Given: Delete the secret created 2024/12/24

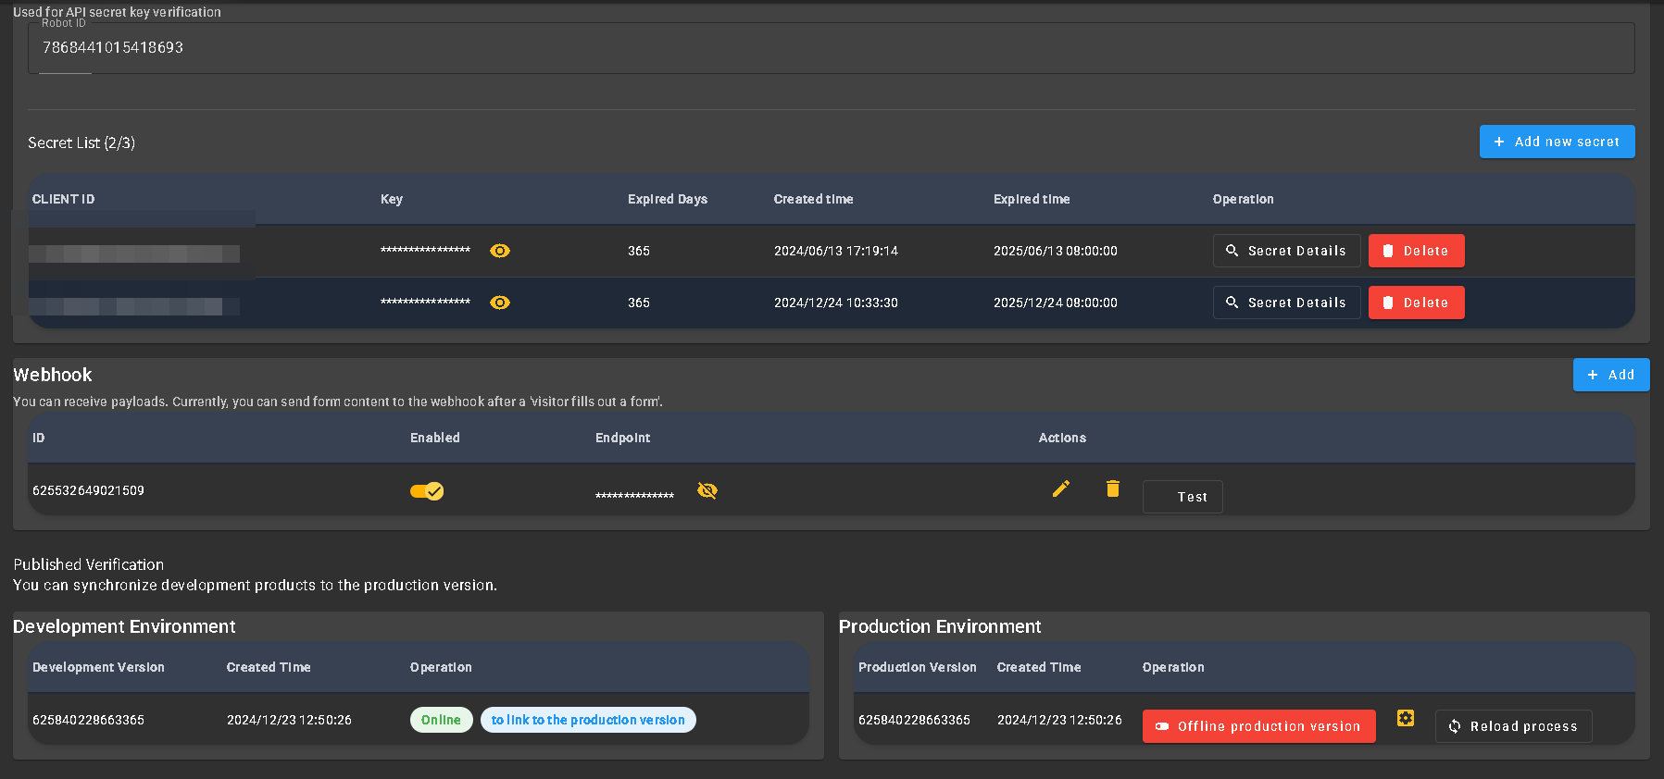Looking at the screenshot, I should tap(1416, 303).
